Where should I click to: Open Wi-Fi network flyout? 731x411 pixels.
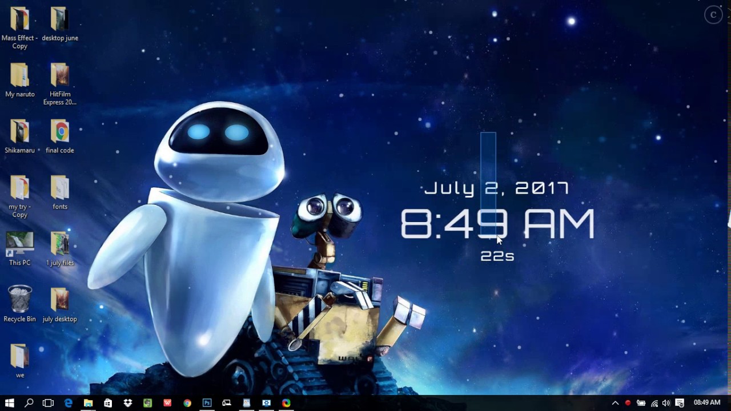[x=654, y=403]
